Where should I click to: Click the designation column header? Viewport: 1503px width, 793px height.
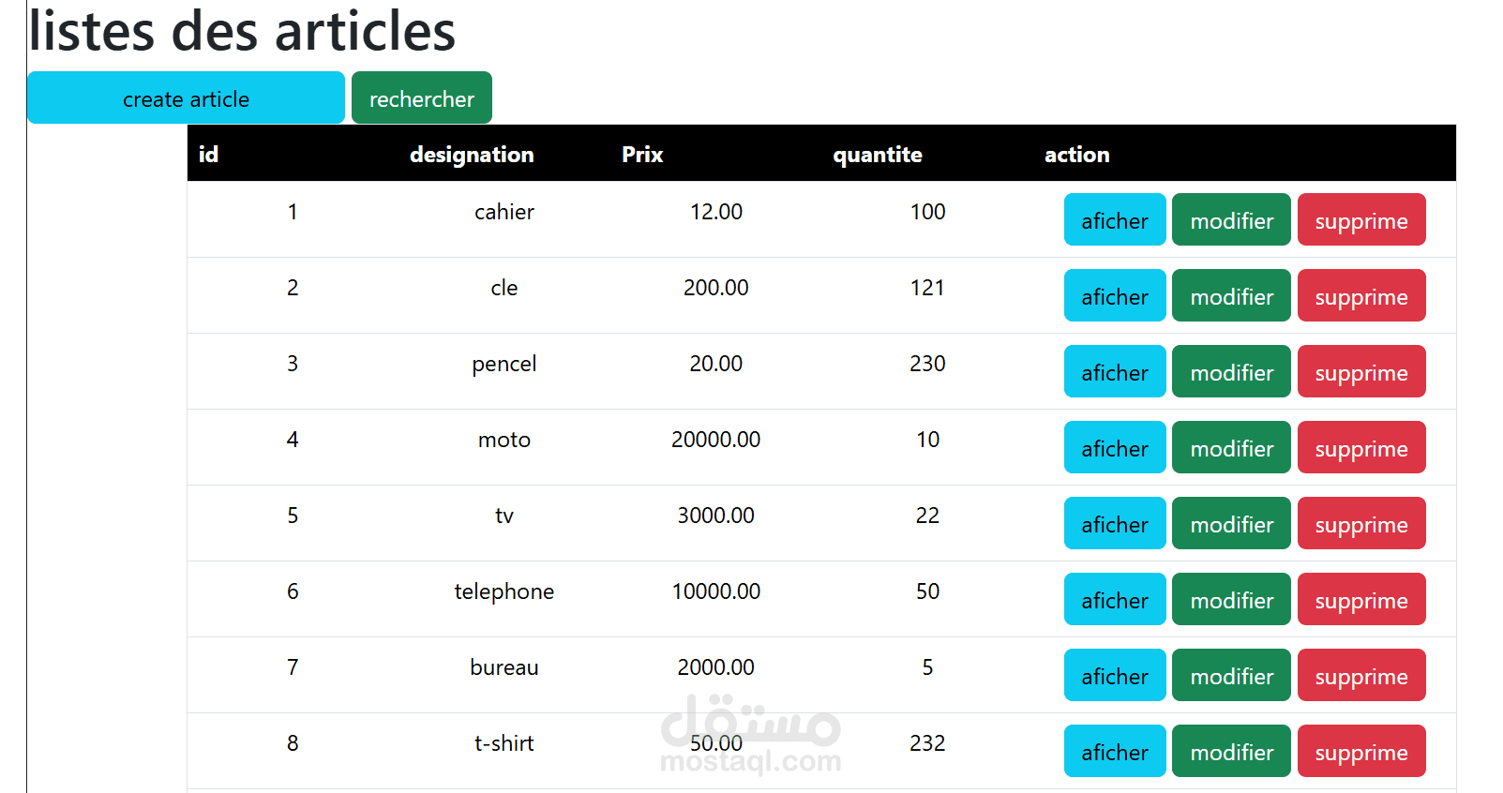pos(472,155)
